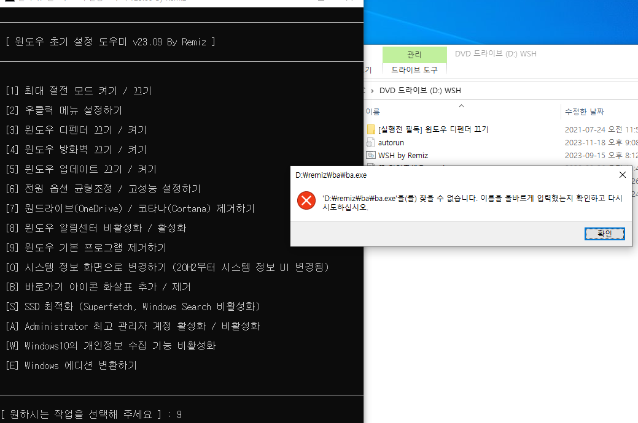Click the red error icon in dialog

[x=306, y=200]
